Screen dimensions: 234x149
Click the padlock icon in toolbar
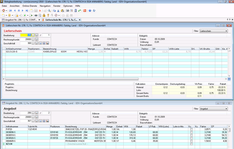[44, 15]
